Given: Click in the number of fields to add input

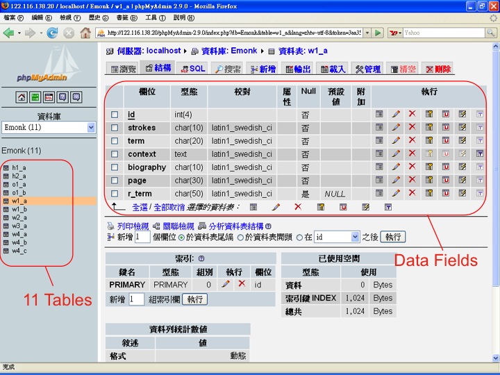Looking at the screenshot, I should point(142,237).
